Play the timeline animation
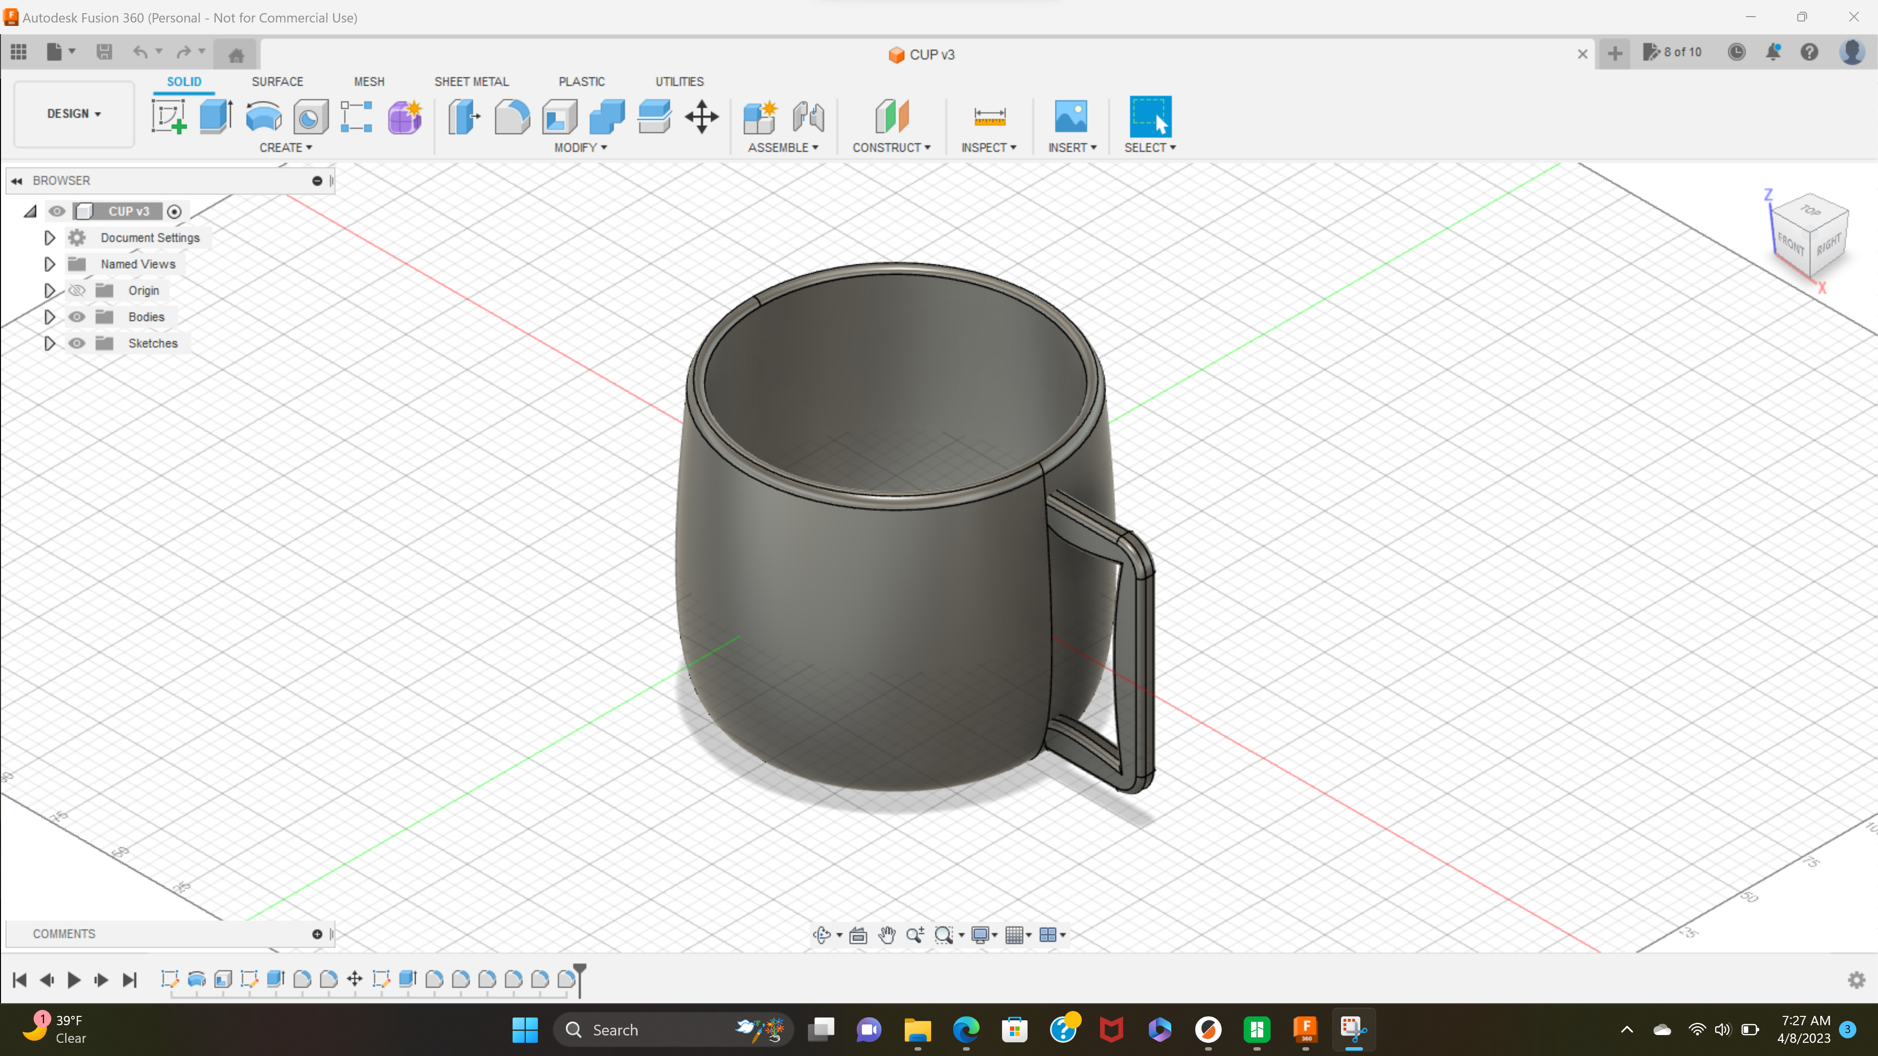The width and height of the screenshot is (1878, 1056). [74, 980]
